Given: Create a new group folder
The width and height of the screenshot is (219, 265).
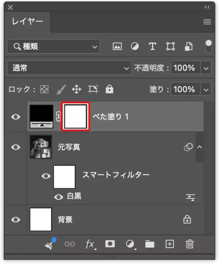Looking at the screenshot, I should [x=150, y=244].
